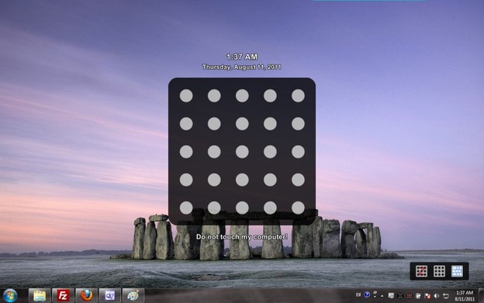Click the red-line pattern lock icon in widget
484x303 pixels.
[x=421, y=271]
